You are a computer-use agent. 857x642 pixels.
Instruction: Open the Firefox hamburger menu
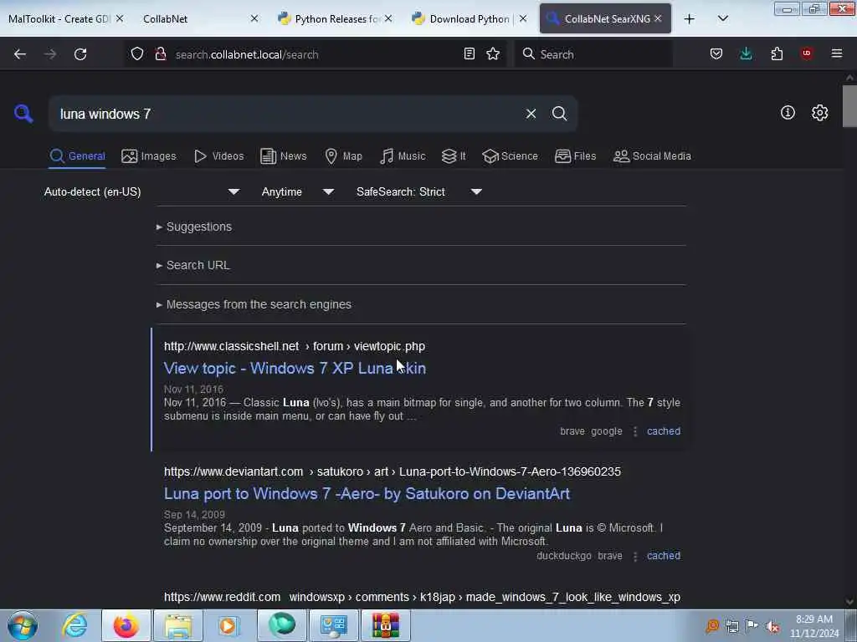click(x=837, y=53)
